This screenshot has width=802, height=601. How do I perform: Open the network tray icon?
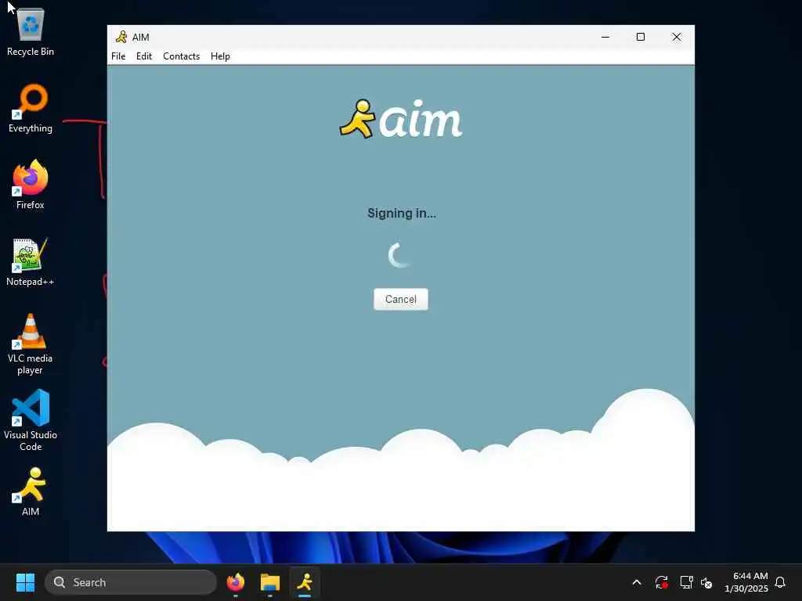click(686, 582)
